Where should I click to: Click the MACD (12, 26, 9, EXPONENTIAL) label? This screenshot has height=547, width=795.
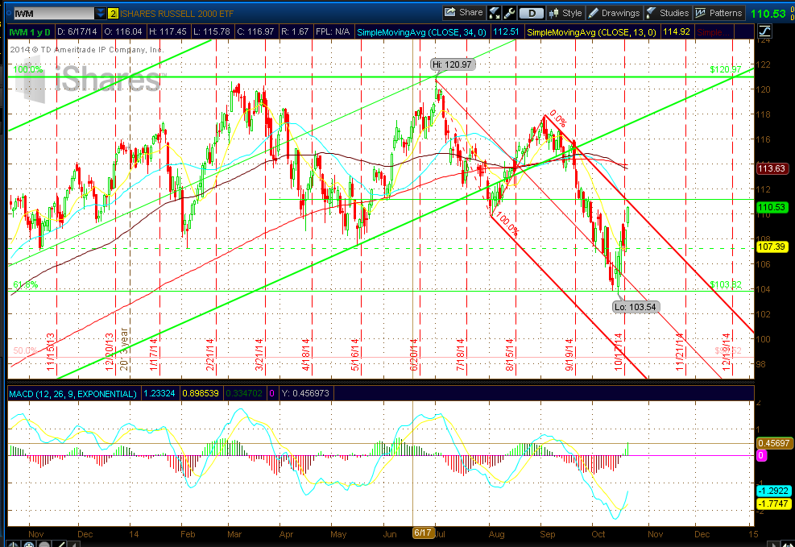tap(73, 393)
